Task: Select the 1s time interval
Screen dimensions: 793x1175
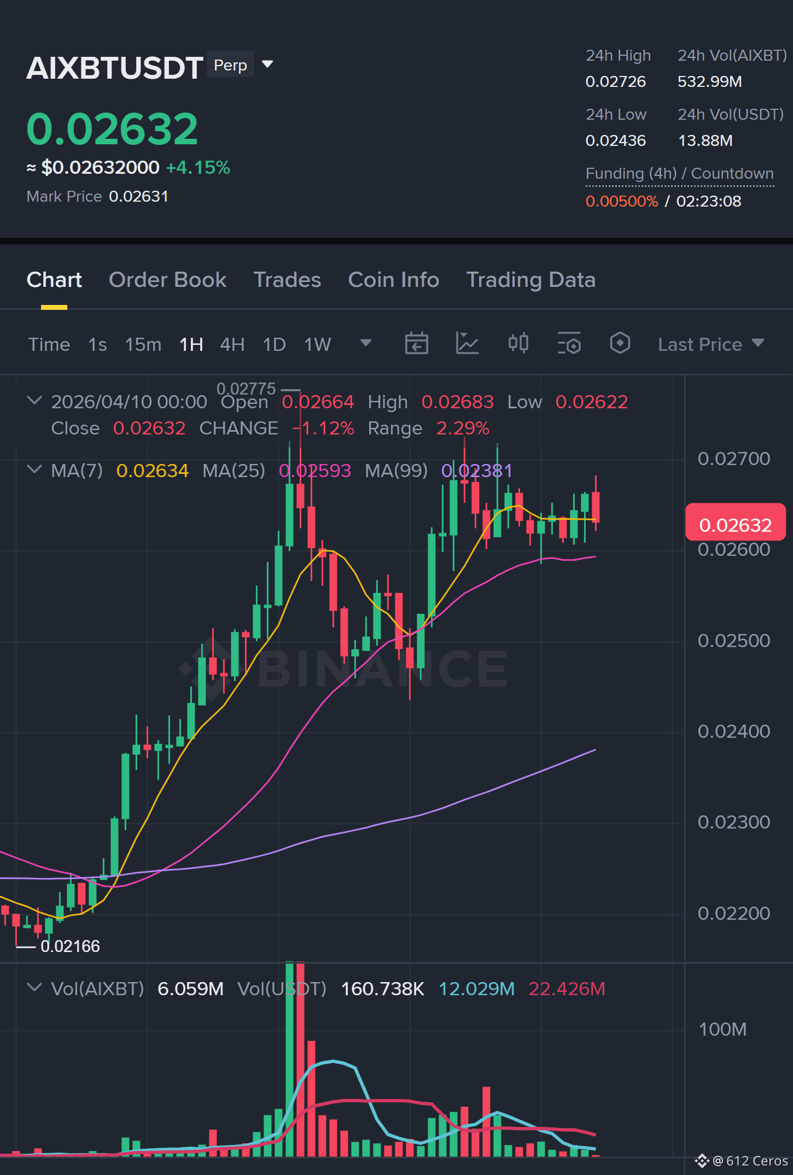Action: pos(97,344)
